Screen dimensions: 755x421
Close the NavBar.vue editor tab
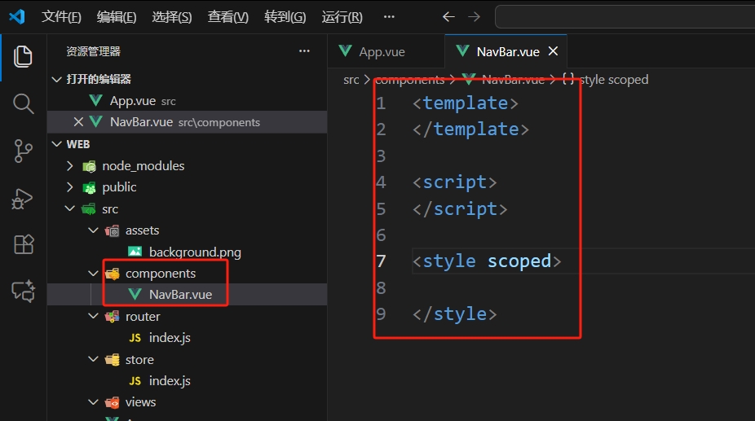coord(553,51)
